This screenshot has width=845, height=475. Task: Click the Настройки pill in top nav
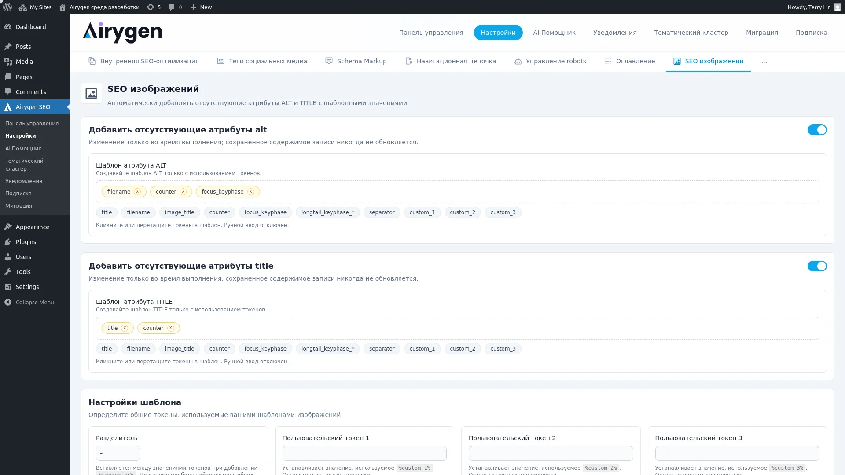[498, 33]
